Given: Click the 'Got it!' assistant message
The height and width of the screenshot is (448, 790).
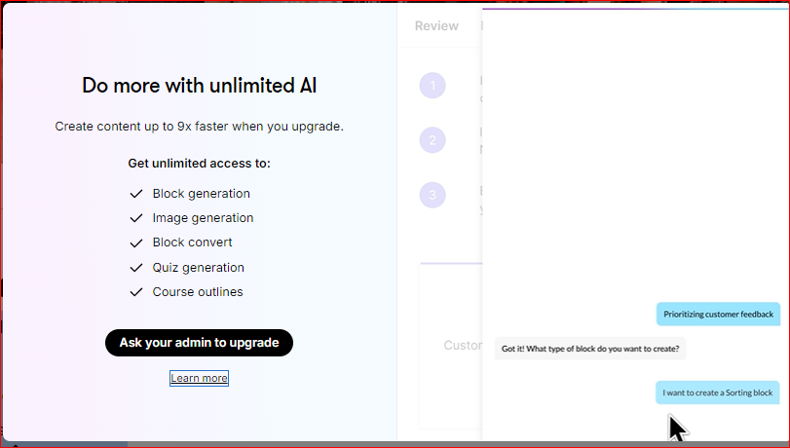Looking at the screenshot, I should click(590, 348).
